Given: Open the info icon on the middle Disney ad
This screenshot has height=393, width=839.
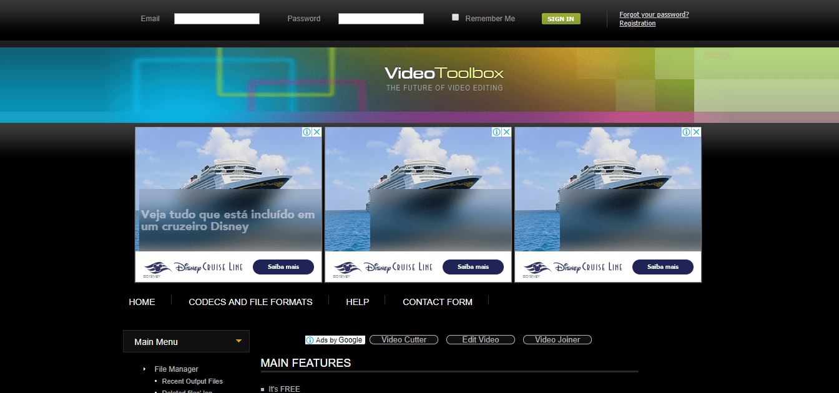Looking at the screenshot, I should click(x=497, y=132).
